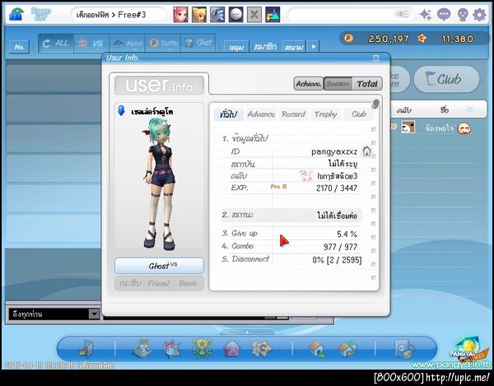Image resolution: width=494 pixels, height=386 pixels.
Task: Open the gift box icon
Action: pyautogui.click(x=172, y=348)
